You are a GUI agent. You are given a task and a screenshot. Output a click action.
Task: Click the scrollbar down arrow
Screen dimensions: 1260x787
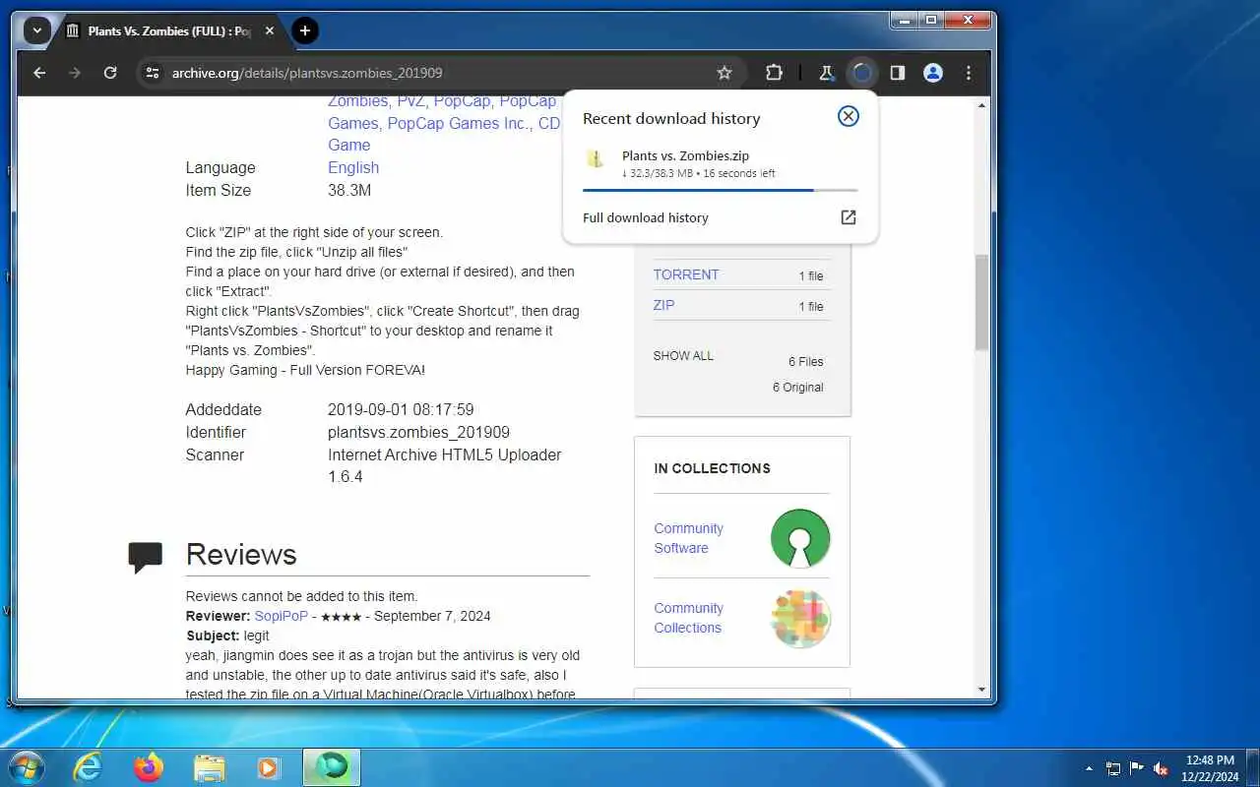coord(981,690)
